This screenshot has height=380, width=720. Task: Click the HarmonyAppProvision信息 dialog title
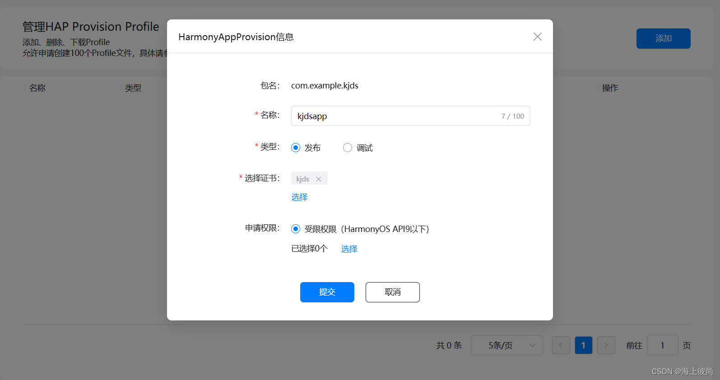tap(236, 37)
